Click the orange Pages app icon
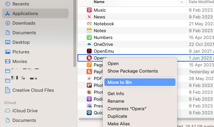The width and height of the screenshot is (214, 127). pos(89,65)
